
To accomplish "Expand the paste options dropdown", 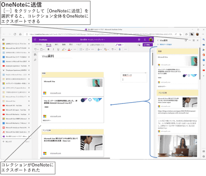I will click(x=44, y=49).
